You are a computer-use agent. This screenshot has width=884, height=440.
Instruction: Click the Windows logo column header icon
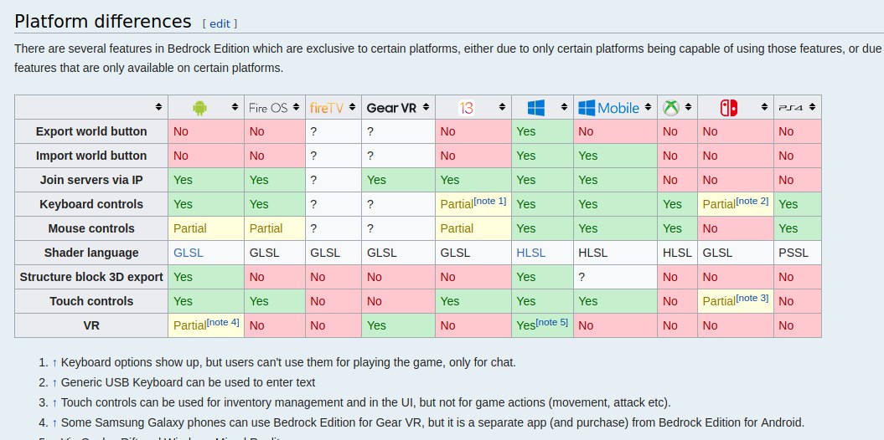click(x=536, y=107)
